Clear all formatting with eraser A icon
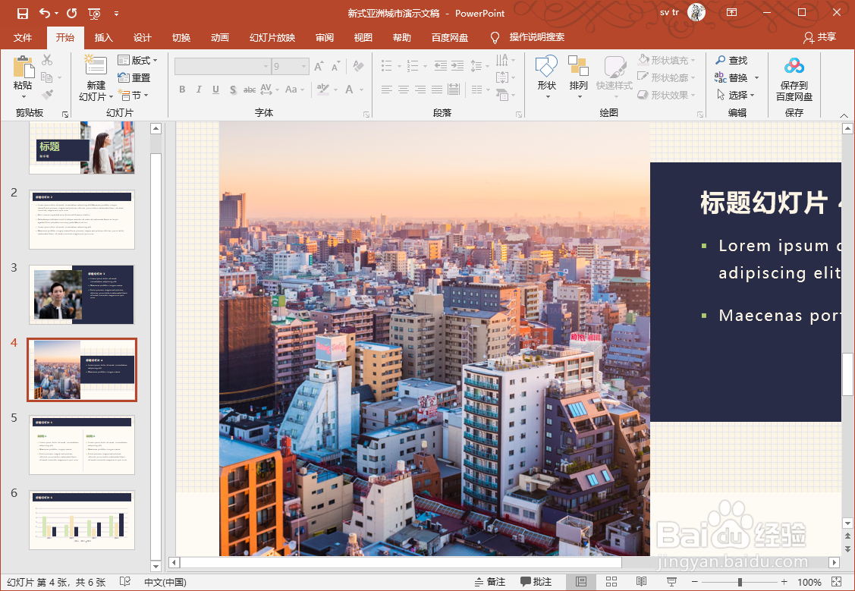Image resolution: width=855 pixels, height=591 pixels. tap(358, 66)
